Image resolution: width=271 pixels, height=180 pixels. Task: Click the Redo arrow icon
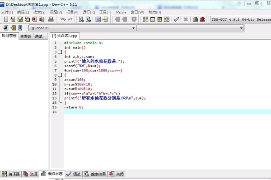click(x=70, y=19)
